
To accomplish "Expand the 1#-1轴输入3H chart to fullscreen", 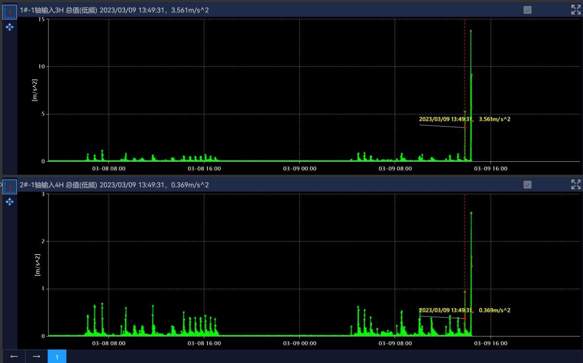I will click(x=576, y=10).
